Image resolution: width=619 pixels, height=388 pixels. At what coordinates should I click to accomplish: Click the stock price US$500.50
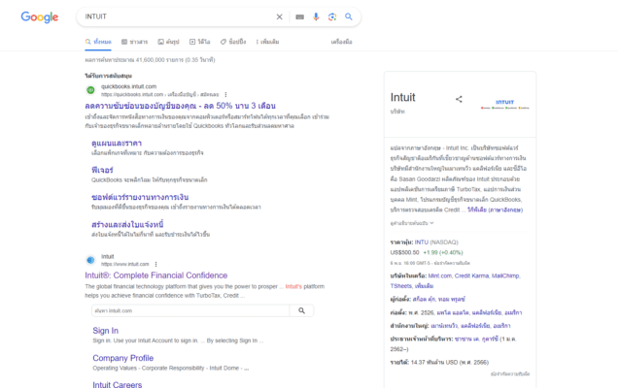[404, 252]
